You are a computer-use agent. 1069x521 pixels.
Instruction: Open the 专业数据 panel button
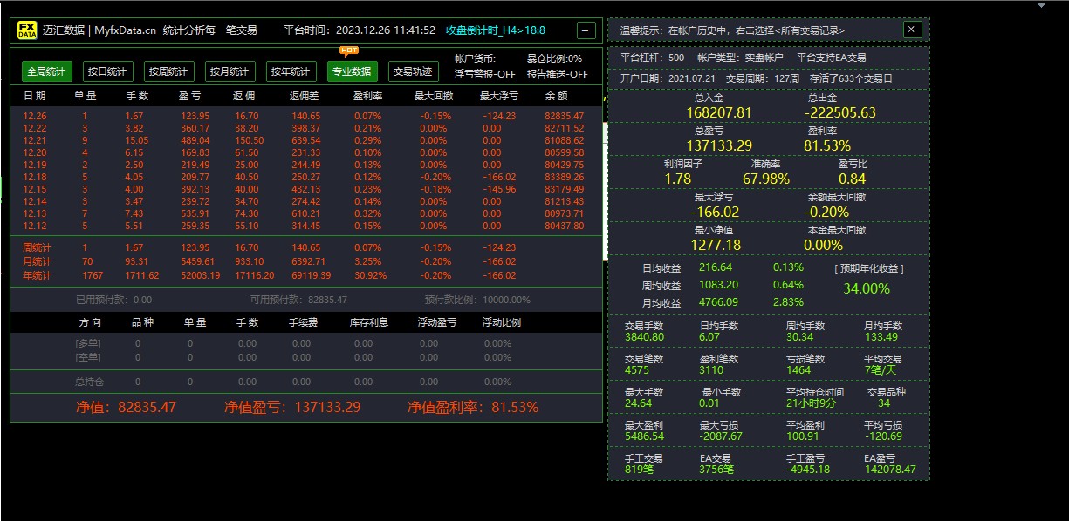coord(352,71)
